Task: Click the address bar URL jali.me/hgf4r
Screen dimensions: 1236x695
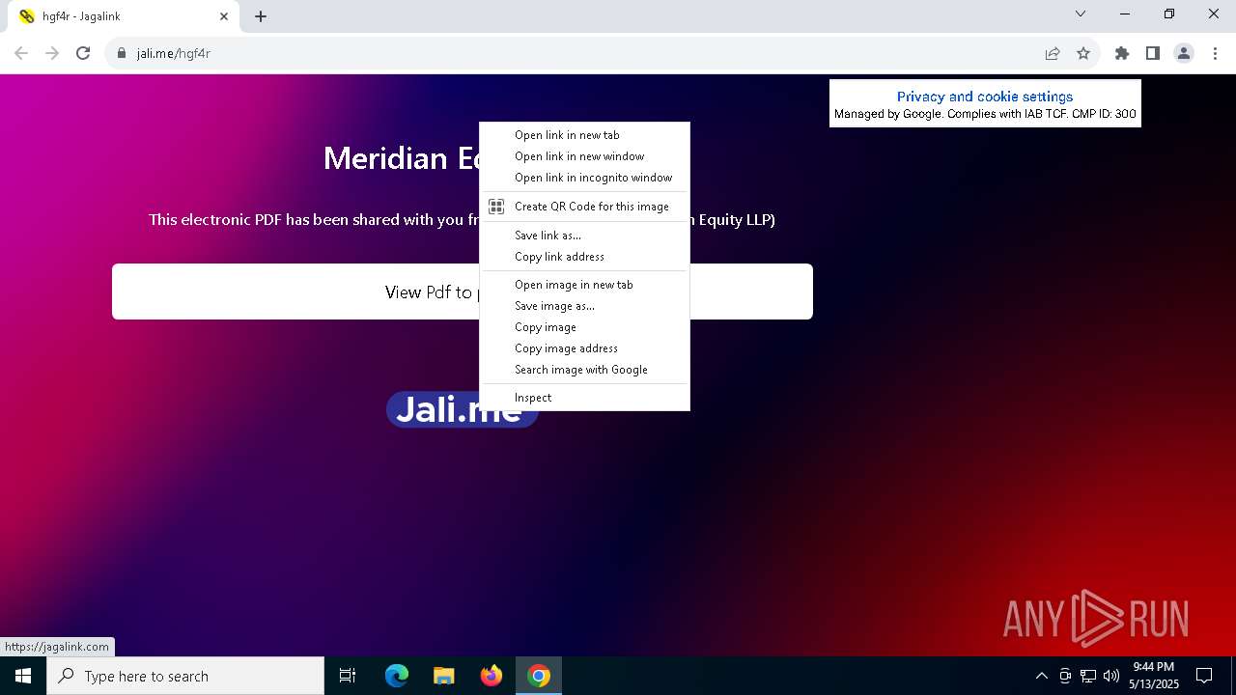Action: pos(174,53)
